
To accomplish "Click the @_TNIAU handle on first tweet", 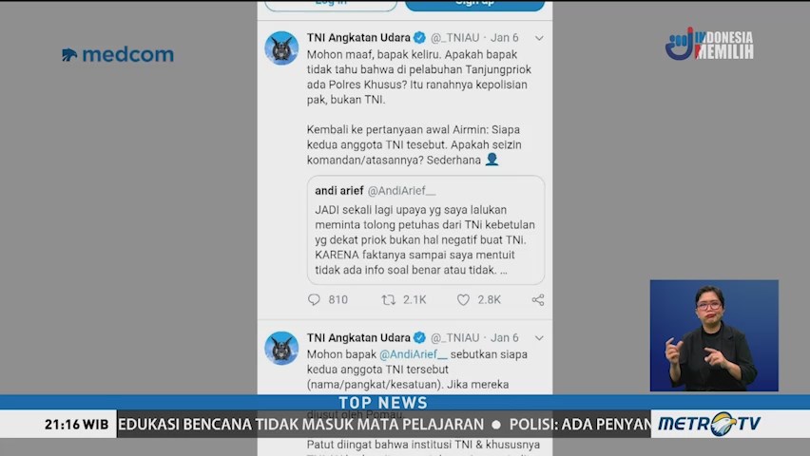I will click(454, 38).
